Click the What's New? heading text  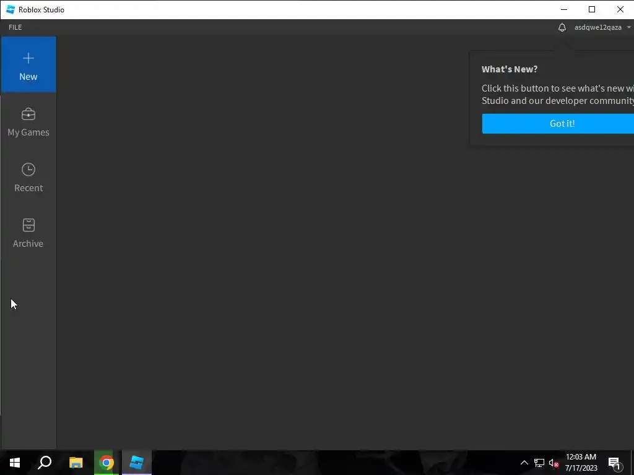click(510, 69)
